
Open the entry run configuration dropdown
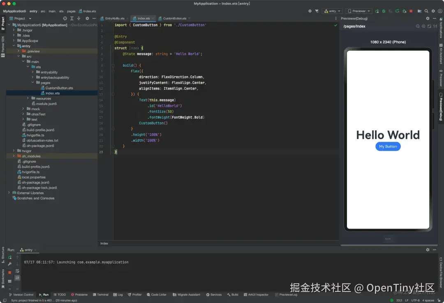332,11
